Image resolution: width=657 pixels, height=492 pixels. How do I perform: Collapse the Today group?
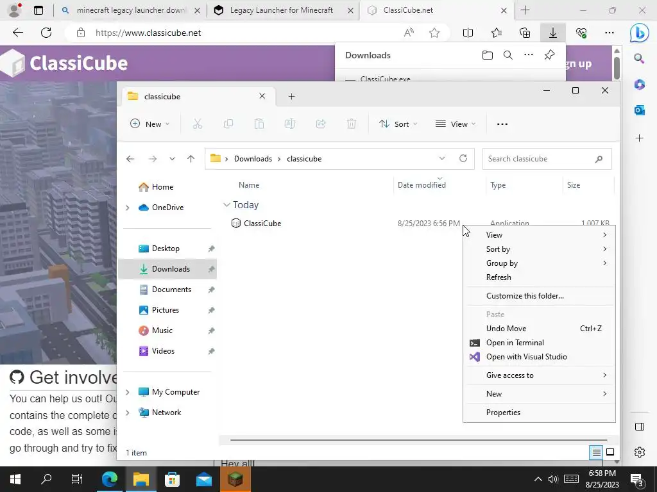point(226,204)
